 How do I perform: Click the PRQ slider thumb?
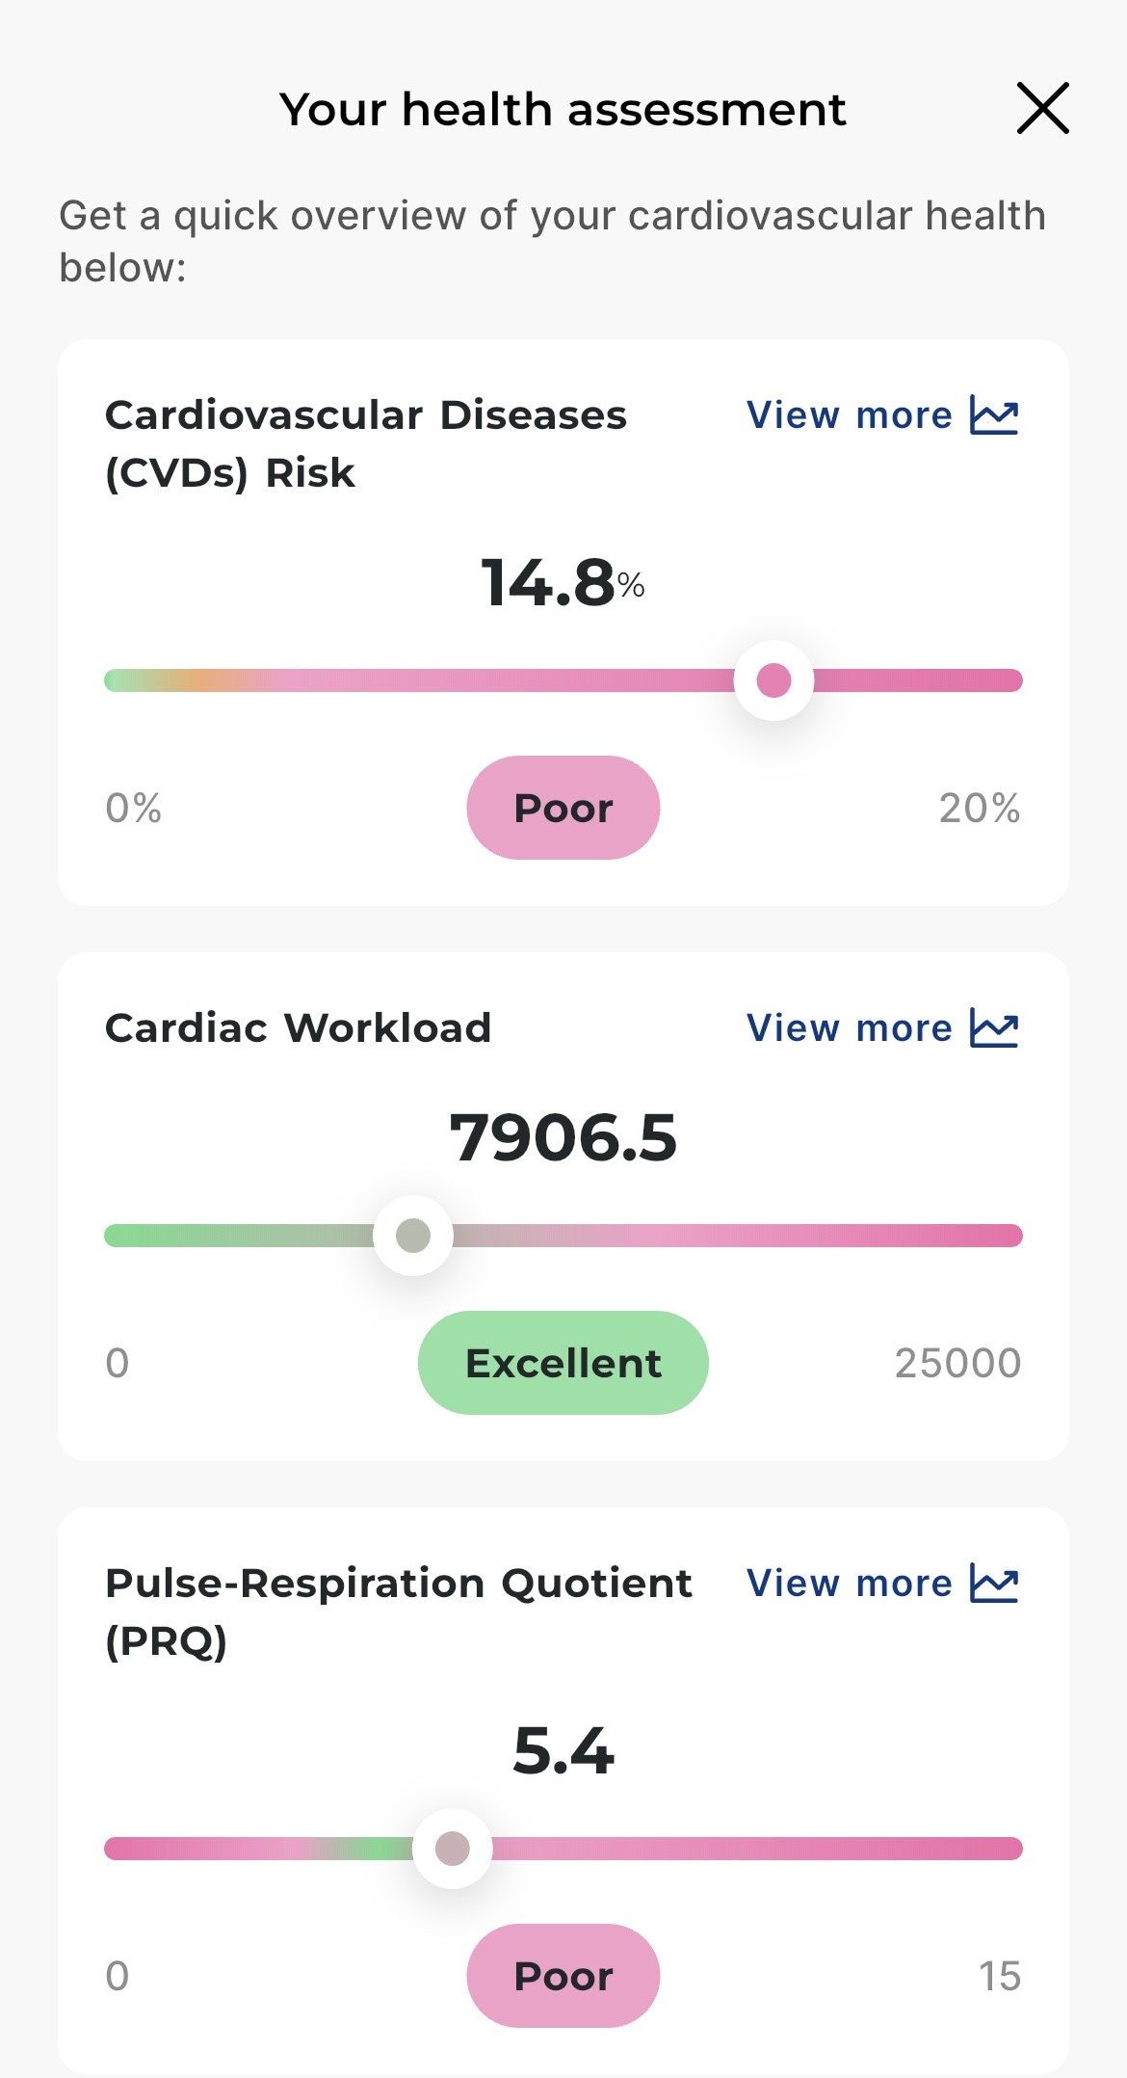pyautogui.click(x=453, y=1849)
